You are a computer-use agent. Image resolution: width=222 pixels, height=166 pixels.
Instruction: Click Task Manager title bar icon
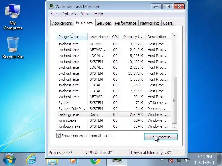pos(51,6)
